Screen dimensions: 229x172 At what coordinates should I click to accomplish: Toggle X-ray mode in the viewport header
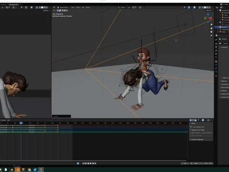(200, 7)
